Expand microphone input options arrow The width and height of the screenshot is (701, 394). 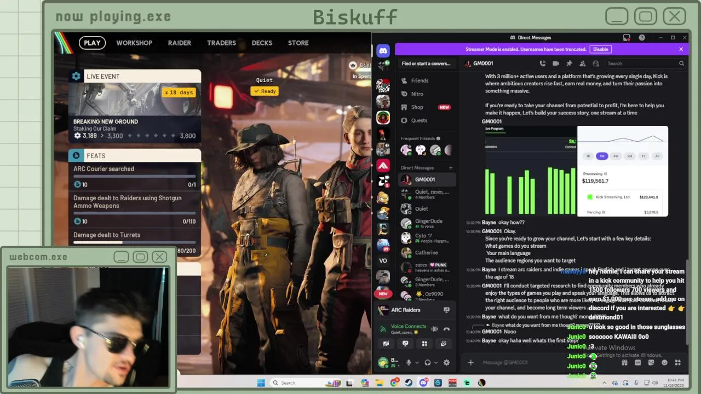[x=417, y=362]
